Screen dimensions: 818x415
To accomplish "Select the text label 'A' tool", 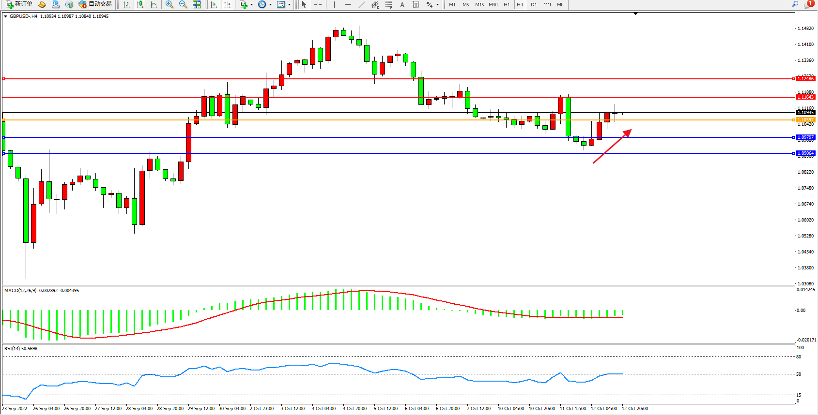I will pos(402,4).
